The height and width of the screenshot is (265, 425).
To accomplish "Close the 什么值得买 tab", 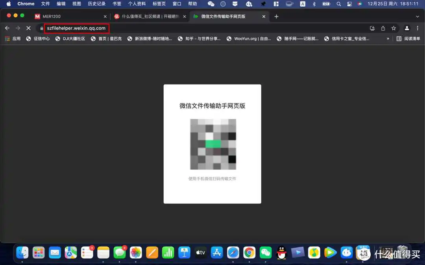I will [185, 16].
